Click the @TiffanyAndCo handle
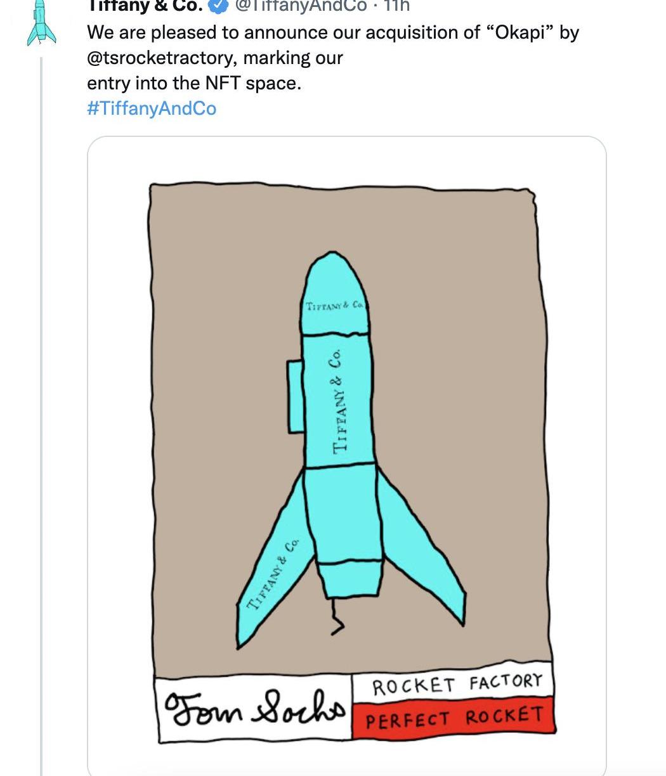 301,6
